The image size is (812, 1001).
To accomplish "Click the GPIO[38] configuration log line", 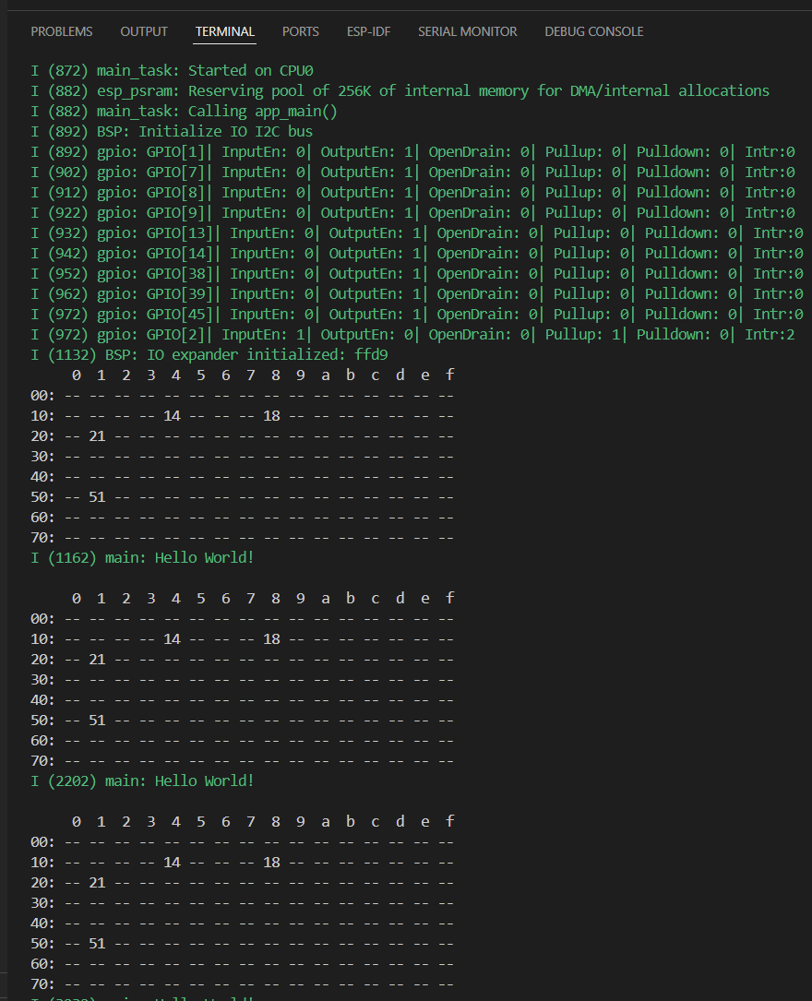I will [x=416, y=274].
